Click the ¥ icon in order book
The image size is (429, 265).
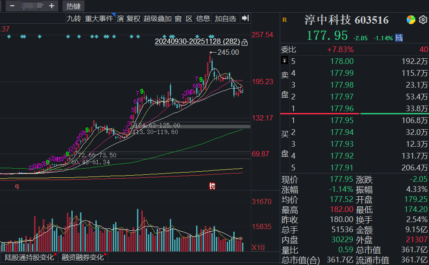coord(285,60)
